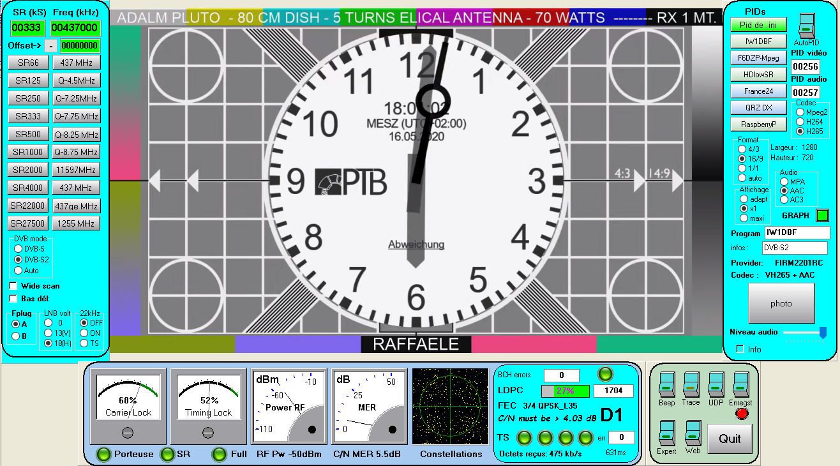Set Format to 1/1
The image size is (840, 466).
pos(742,168)
